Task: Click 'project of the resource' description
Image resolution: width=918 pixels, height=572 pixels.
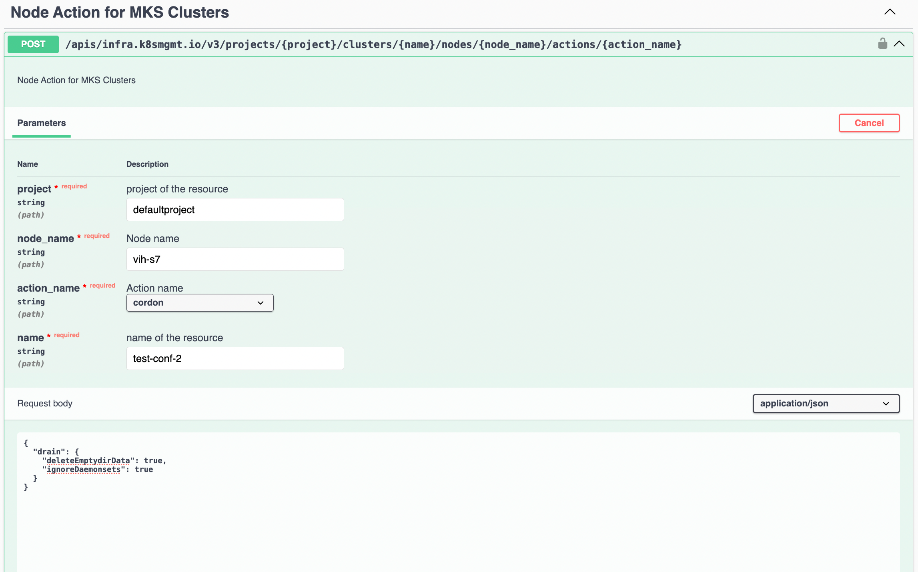Action: coord(177,189)
